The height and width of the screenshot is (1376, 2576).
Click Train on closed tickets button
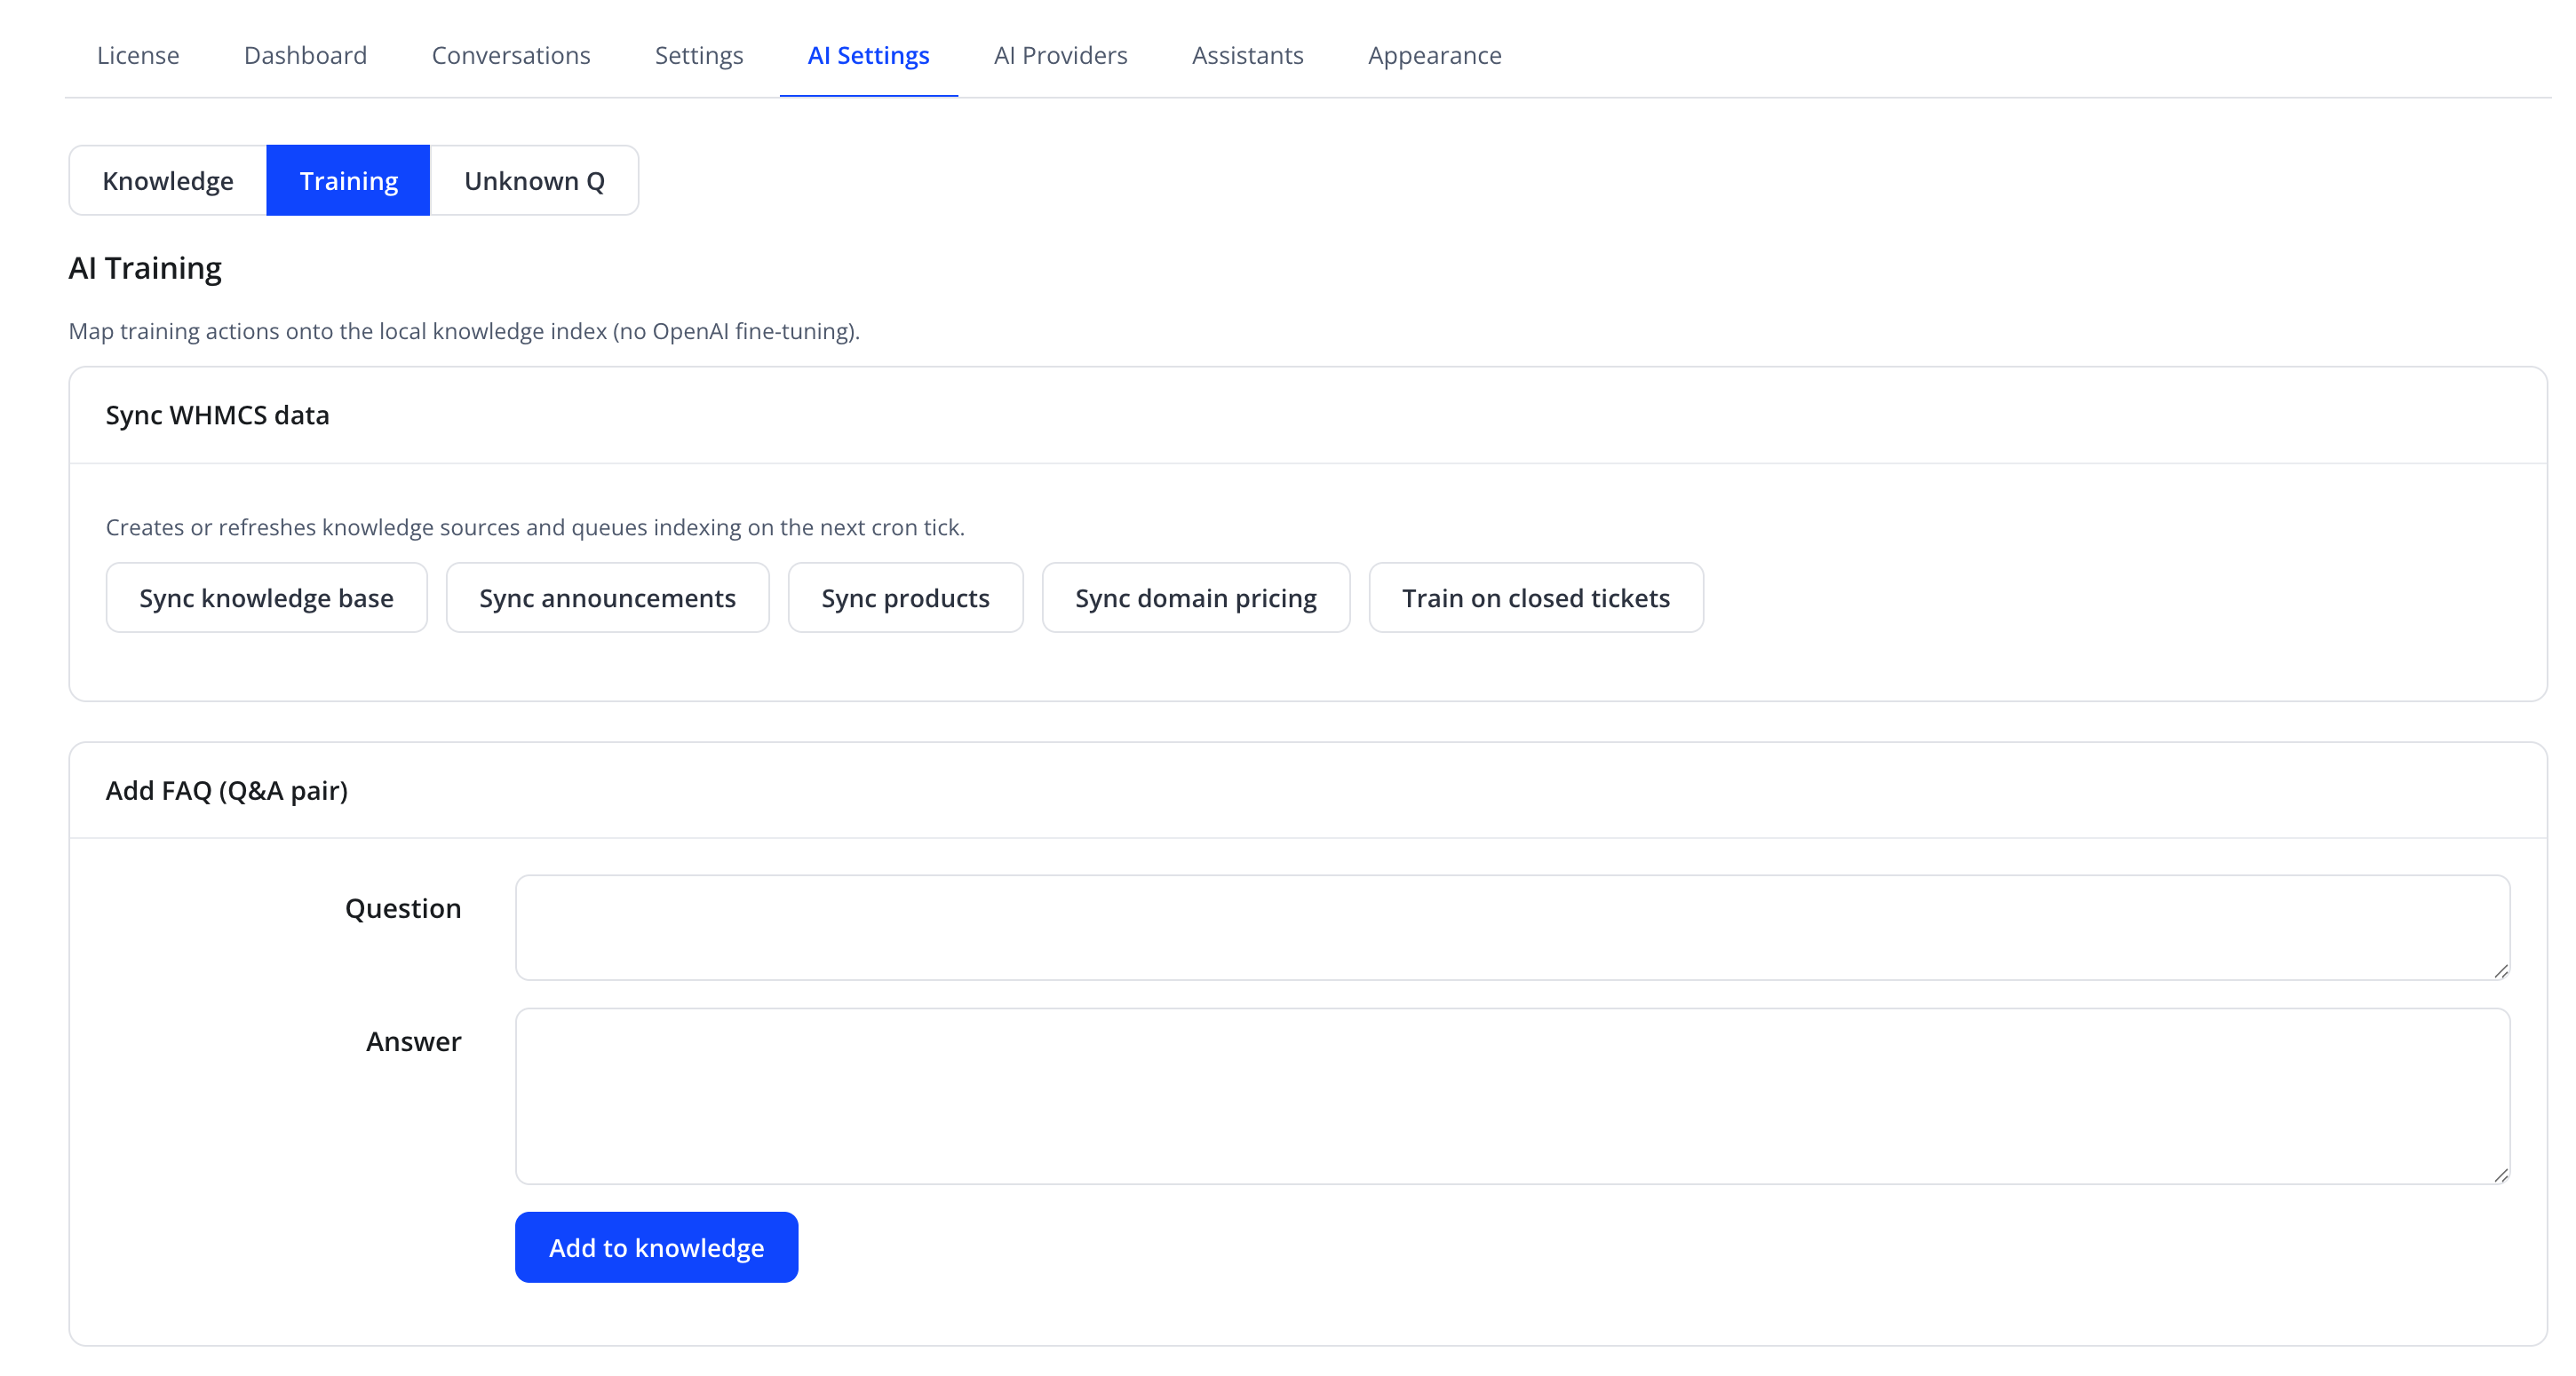point(1535,597)
